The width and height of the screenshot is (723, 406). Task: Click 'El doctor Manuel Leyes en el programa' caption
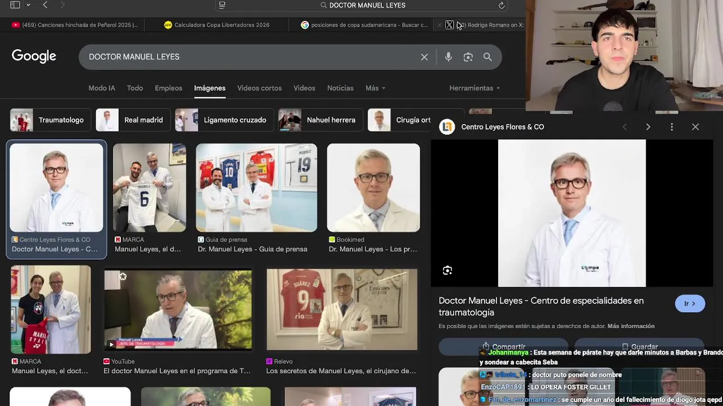(177, 371)
